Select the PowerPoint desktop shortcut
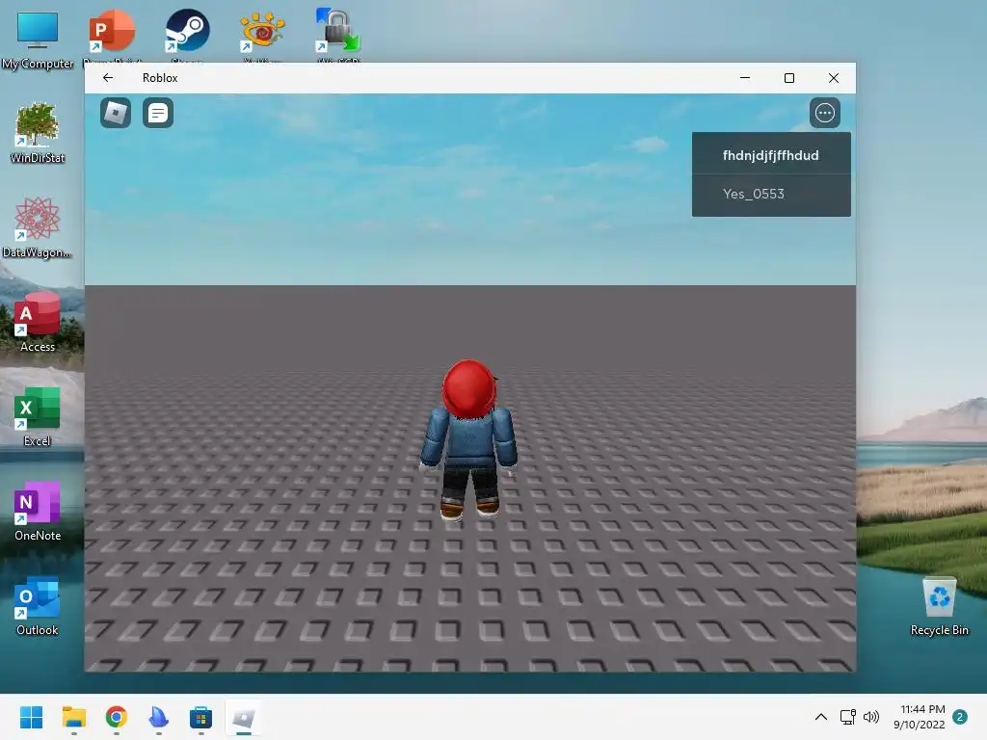Viewport: 987px width, 740px height. tap(112, 36)
